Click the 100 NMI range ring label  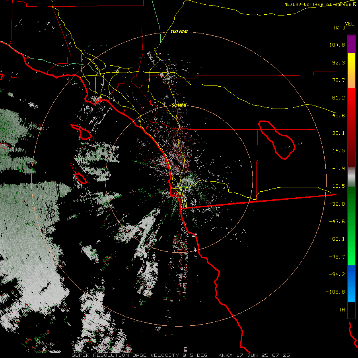(x=179, y=31)
